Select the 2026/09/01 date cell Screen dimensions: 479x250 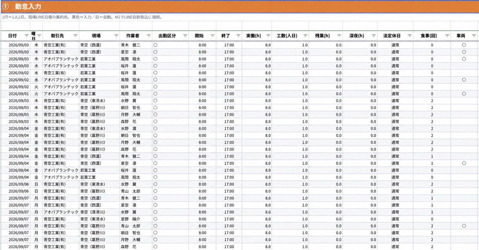coord(19,94)
